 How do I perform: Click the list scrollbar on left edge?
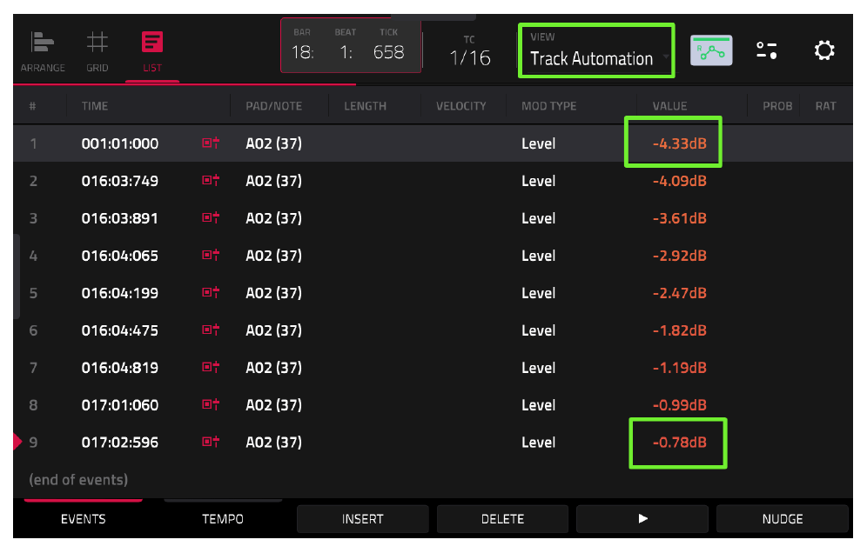pos(17,276)
